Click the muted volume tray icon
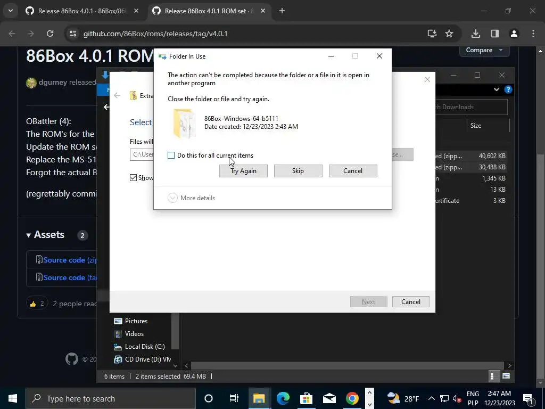This screenshot has height=409, width=545. tap(457, 399)
